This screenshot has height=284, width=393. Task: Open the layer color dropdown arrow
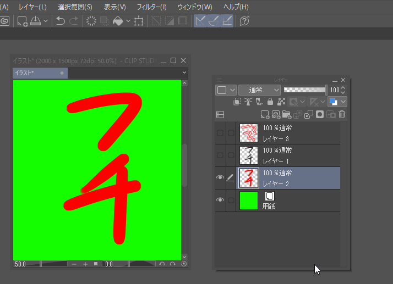point(343,102)
